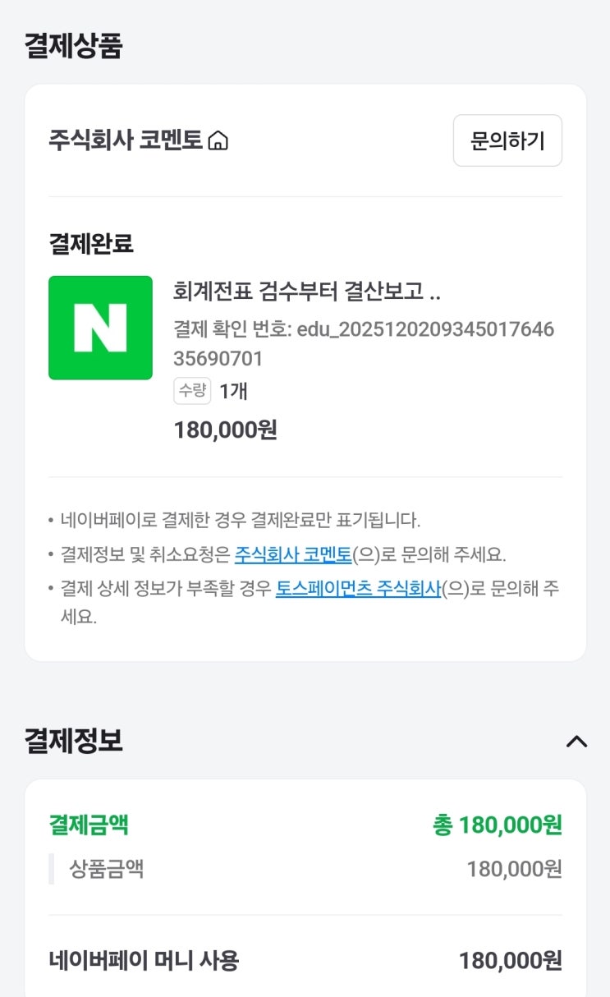The width and height of the screenshot is (610, 997).
Task: Tap the 수량 badge
Action: (x=192, y=391)
